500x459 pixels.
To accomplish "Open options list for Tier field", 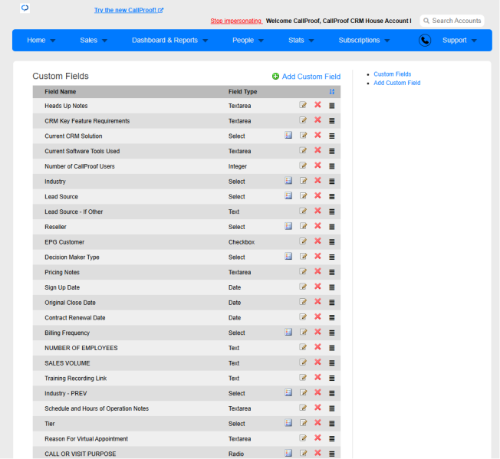I will point(288,423).
